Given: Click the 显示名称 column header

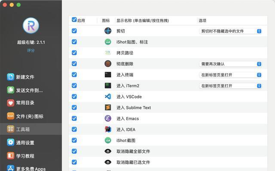Looking at the screenshot, I should [143, 21].
